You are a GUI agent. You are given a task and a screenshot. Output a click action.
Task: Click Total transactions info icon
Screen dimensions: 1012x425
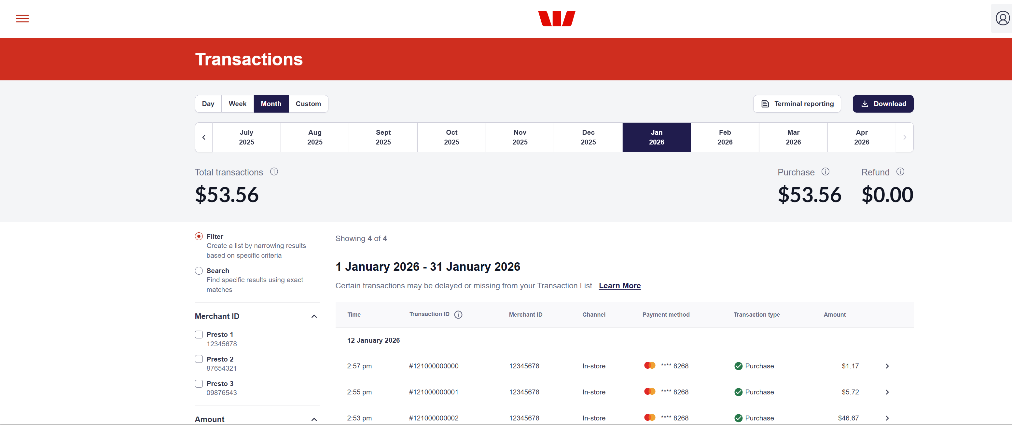coord(274,171)
